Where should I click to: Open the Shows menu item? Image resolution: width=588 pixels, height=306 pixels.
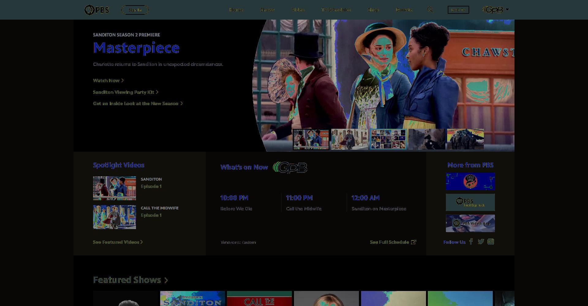click(267, 10)
